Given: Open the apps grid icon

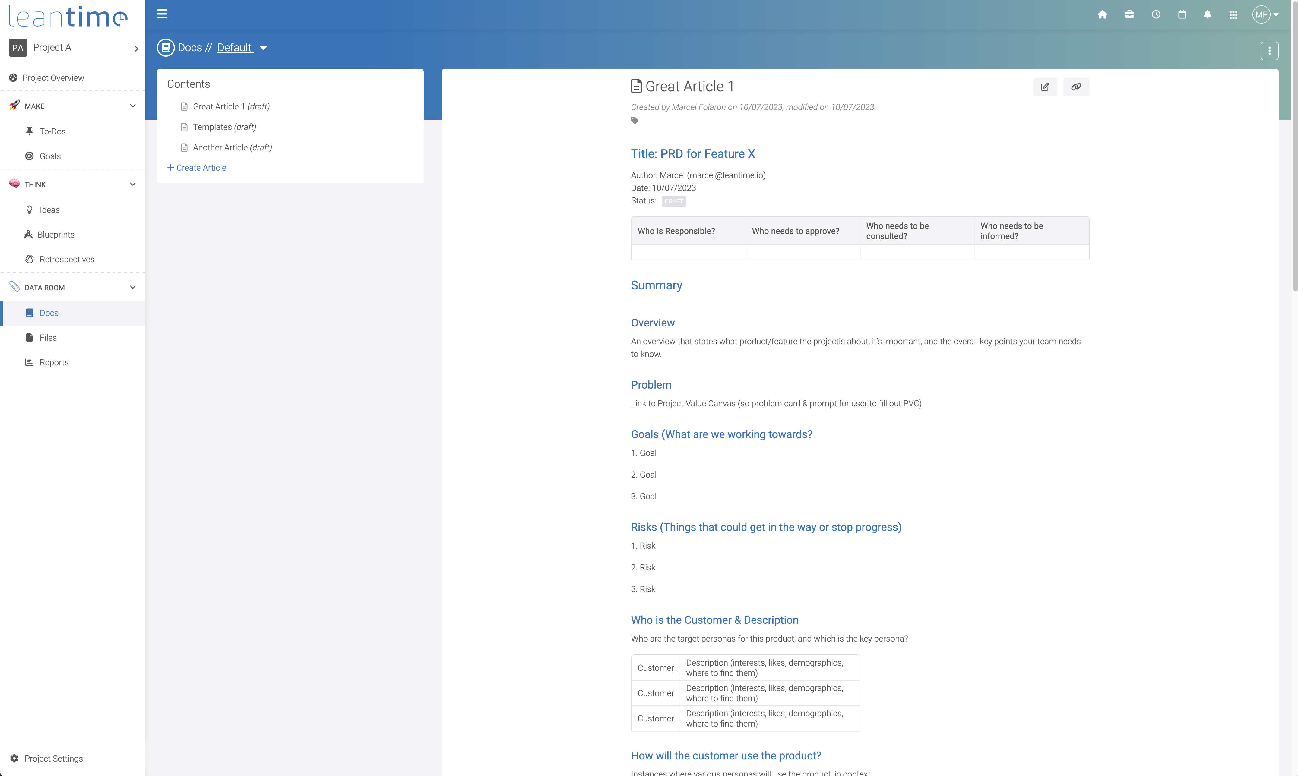Looking at the screenshot, I should pos(1233,15).
